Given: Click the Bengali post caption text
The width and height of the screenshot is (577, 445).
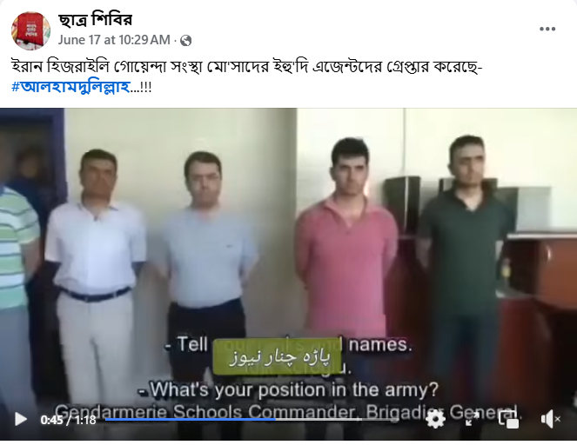Looking at the screenshot, I should pos(246,67).
